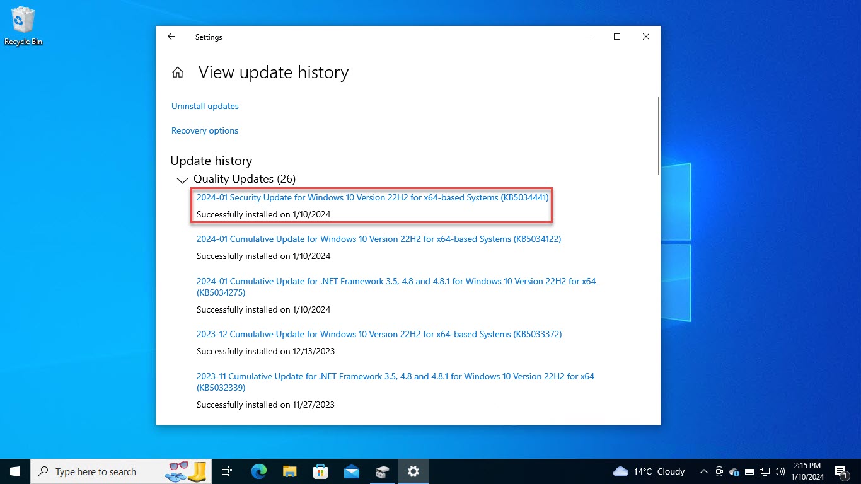The image size is (861, 484).
Task: Select the 'Successfully installed on 12/13/2023' text
Action: coord(265,351)
